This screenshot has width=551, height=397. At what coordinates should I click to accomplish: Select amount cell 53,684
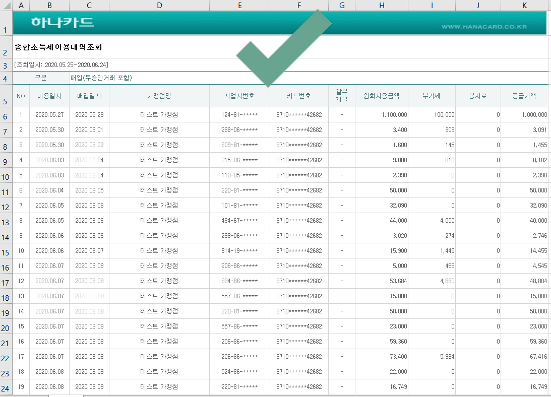[381, 281]
